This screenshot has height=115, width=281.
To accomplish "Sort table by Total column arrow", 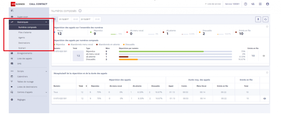I will (x=86, y=86).
